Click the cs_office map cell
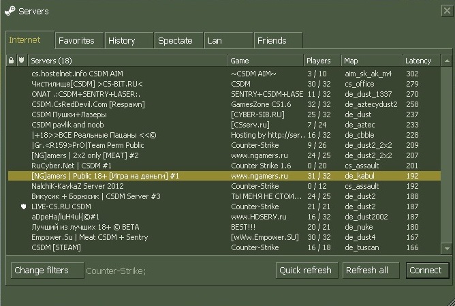Image resolution: width=455 pixels, height=306 pixels. (x=359, y=84)
